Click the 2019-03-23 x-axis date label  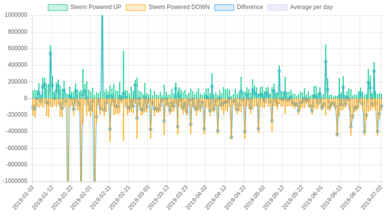[x=177, y=198]
